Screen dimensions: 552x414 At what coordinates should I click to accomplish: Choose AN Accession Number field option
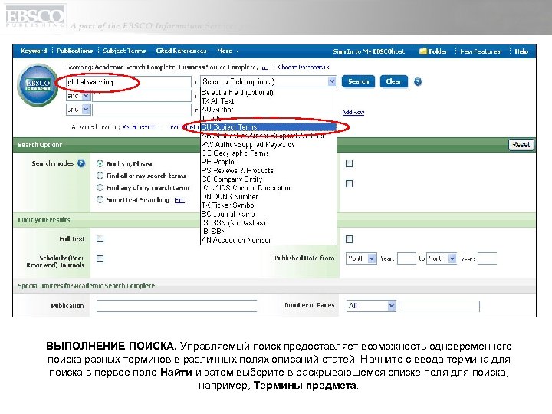click(268, 240)
